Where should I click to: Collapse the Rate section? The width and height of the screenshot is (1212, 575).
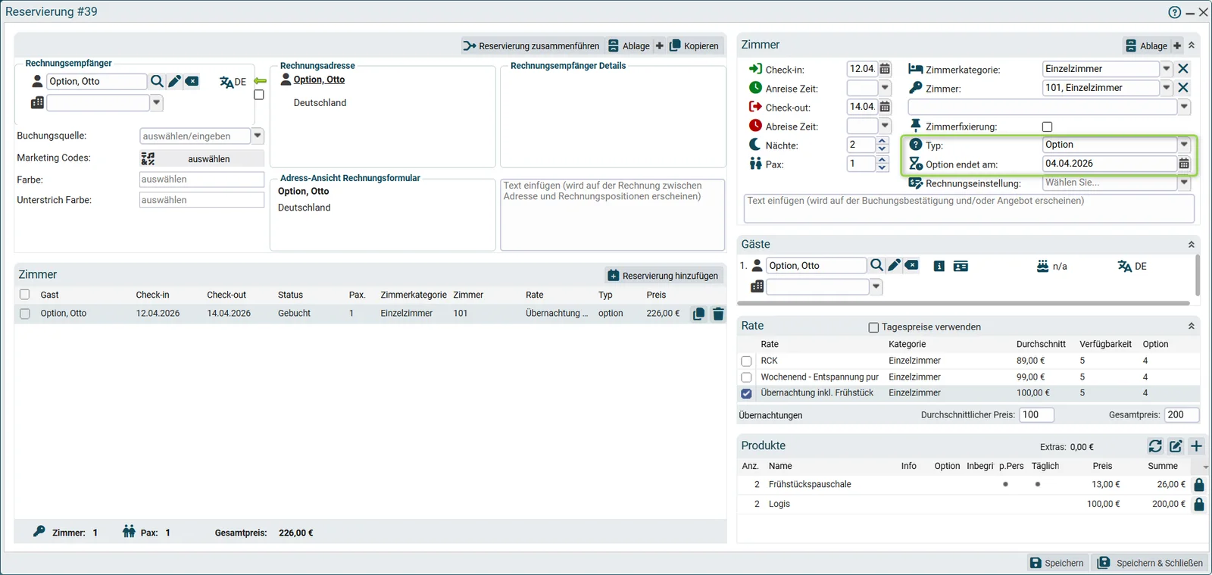(x=1192, y=326)
